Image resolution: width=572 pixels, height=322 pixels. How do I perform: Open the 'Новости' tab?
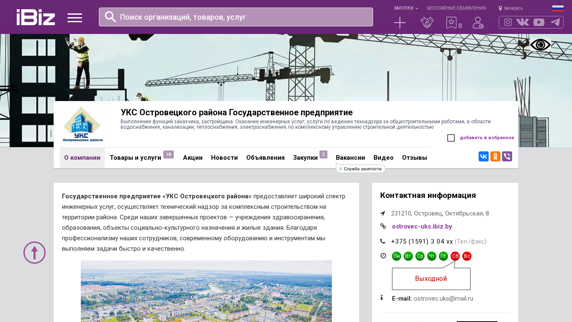pos(224,158)
